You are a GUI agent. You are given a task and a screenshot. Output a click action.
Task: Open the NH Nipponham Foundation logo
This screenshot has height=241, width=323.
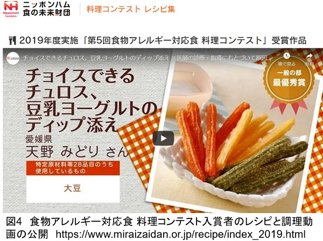point(11,9)
